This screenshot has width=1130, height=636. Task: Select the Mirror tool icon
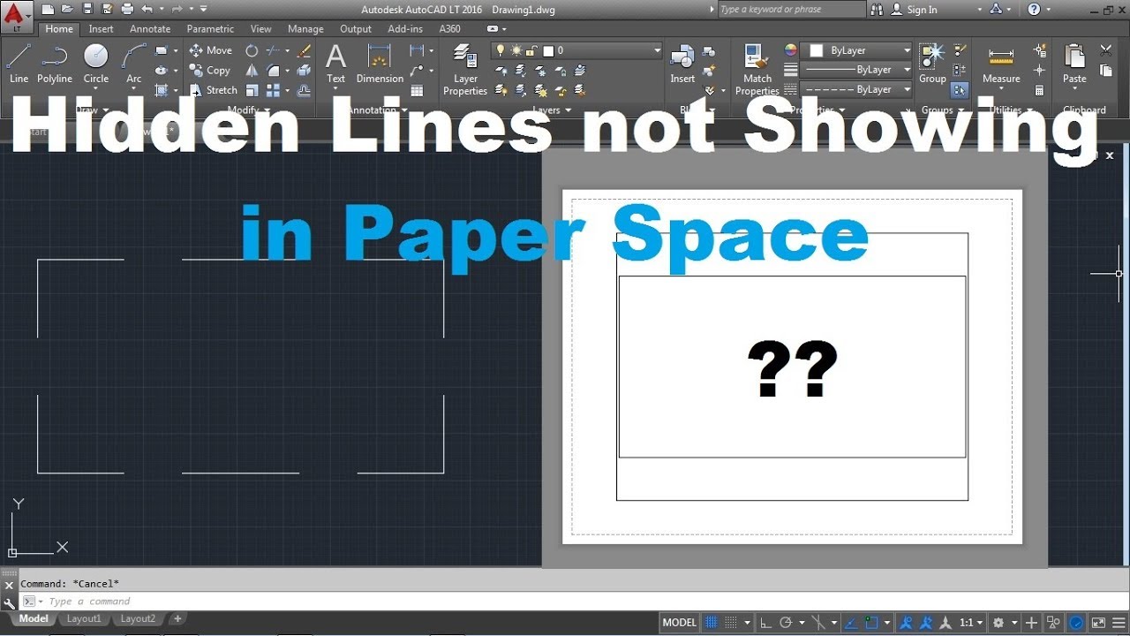[252, 70]
